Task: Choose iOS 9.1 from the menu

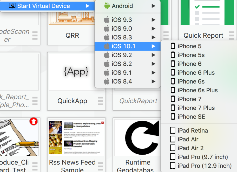Action: (127, 73)
